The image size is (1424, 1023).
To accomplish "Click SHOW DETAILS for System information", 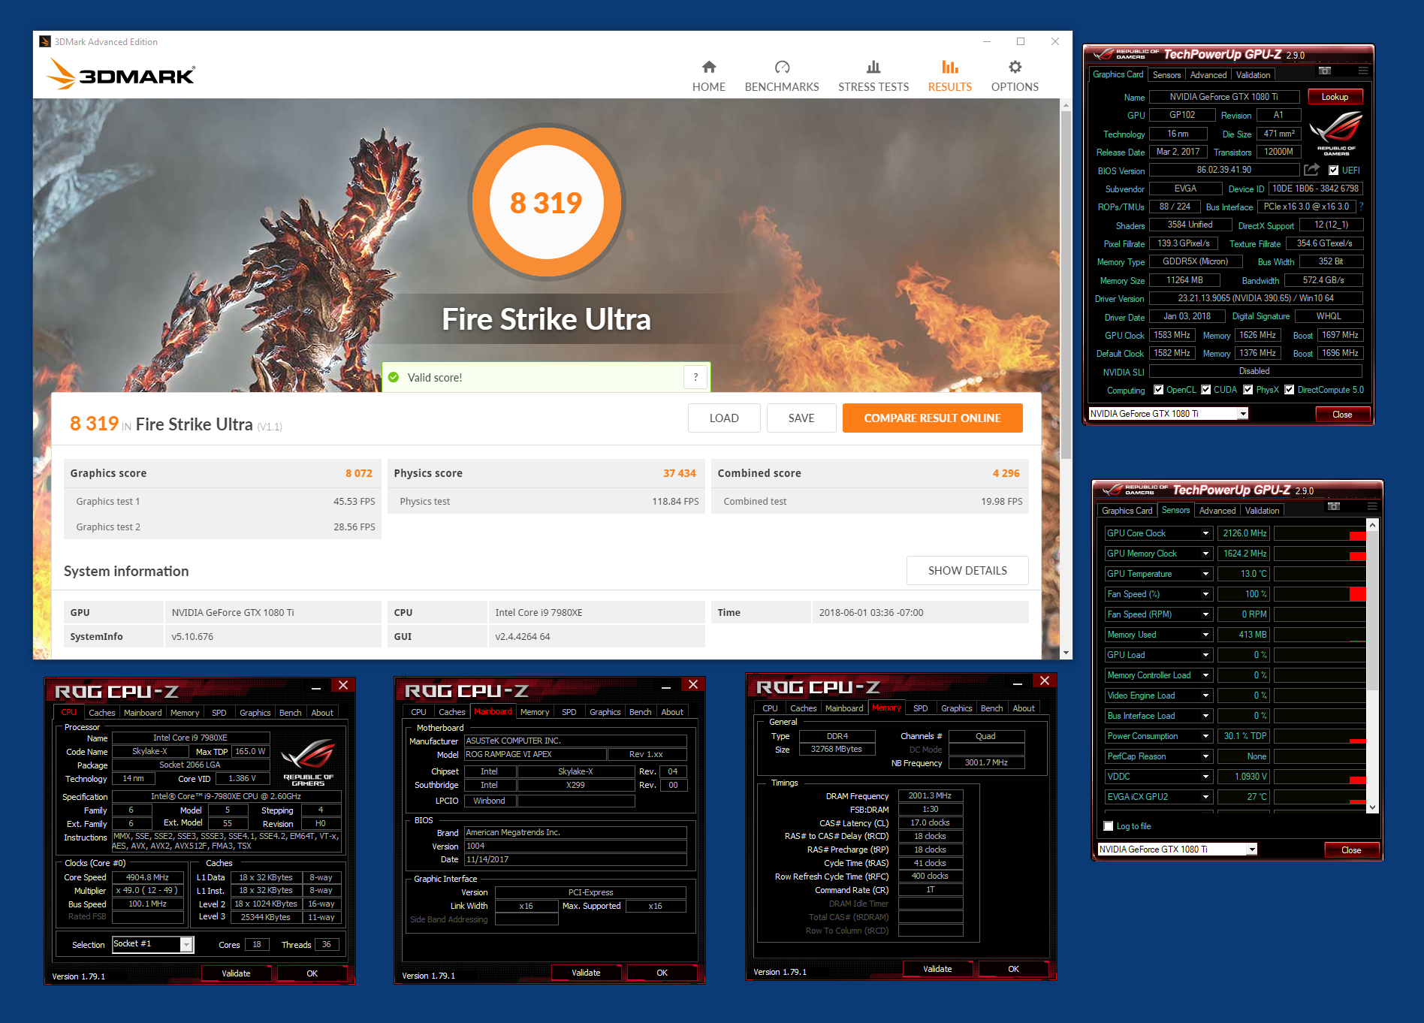I will [967, 571].
